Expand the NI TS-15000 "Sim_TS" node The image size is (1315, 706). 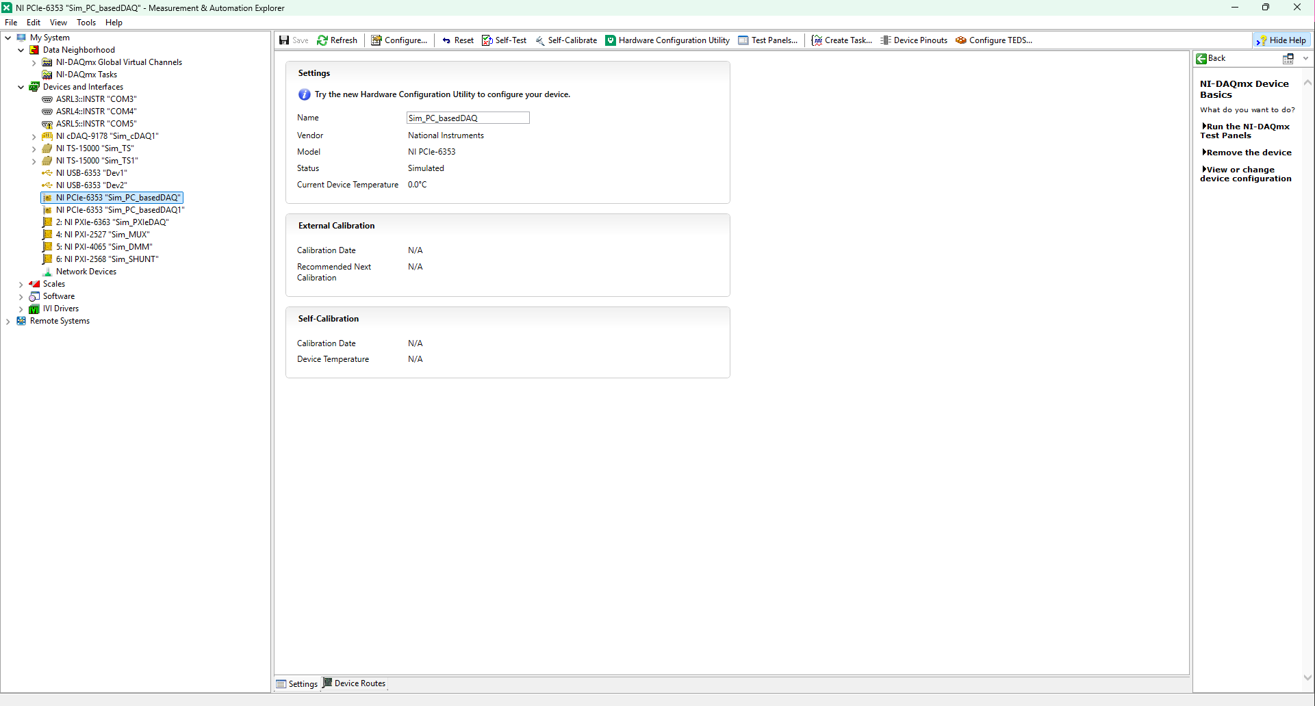pos(34,148)
